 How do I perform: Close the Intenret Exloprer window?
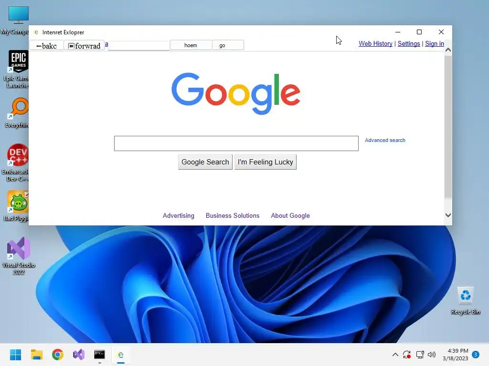(441, 32)
